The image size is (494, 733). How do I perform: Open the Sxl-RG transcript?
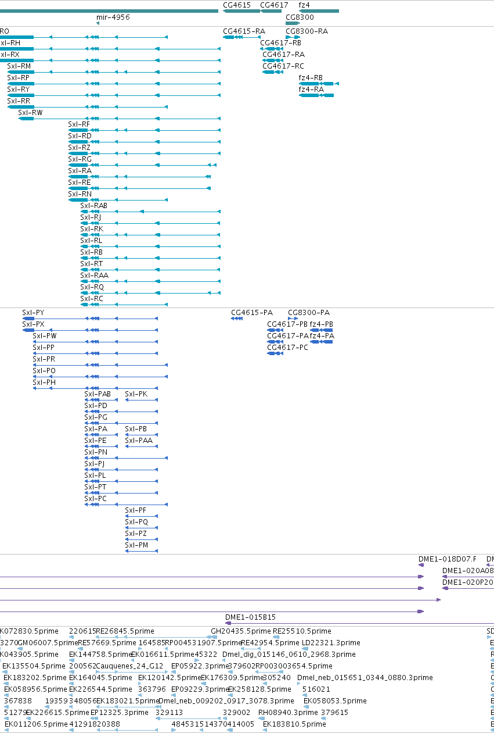(80, 159)
